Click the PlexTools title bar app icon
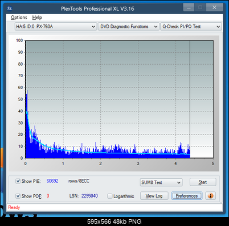 coord(10,9)
